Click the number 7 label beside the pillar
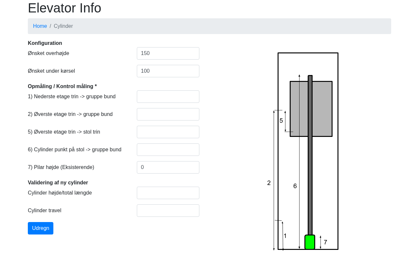The image size is (419, 262). pyautogui.click(x=325, y=242)
